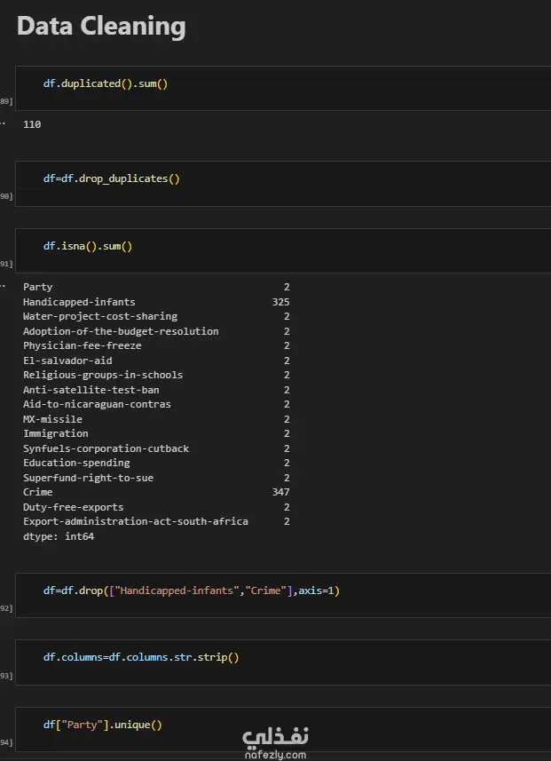Click the Crime row showing 347

(x=38, y=492)
